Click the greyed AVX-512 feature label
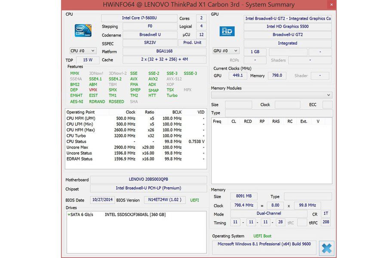The image size is (387, 258). coord(174,79)
